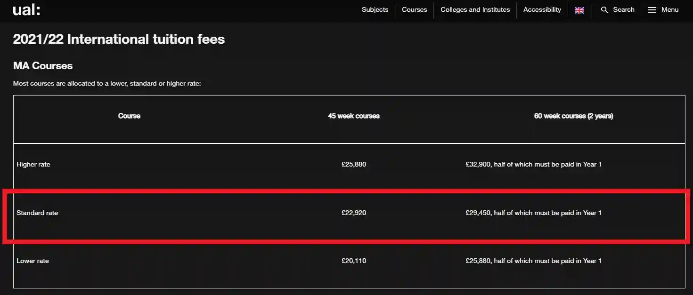
Task: Go to the Courses navigation item
Action: 414,9
